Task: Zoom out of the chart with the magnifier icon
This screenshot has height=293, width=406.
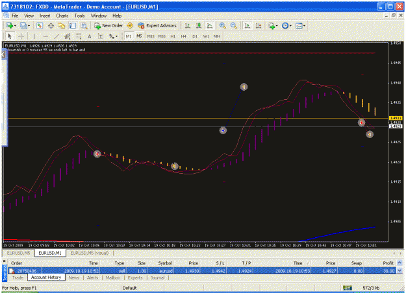Action: [234, 25]
